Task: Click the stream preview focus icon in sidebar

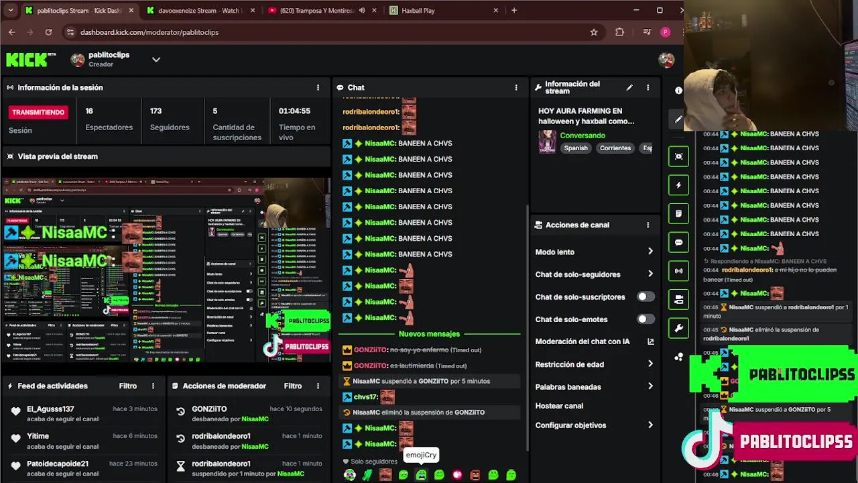Action: pos(678,156)
